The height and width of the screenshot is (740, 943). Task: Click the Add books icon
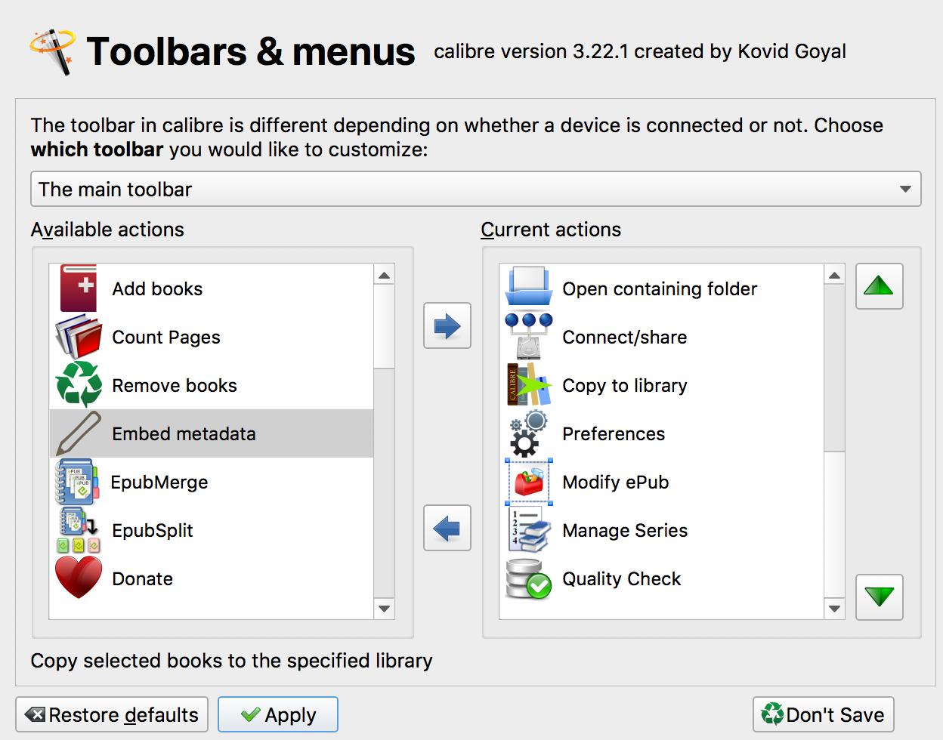79,288
